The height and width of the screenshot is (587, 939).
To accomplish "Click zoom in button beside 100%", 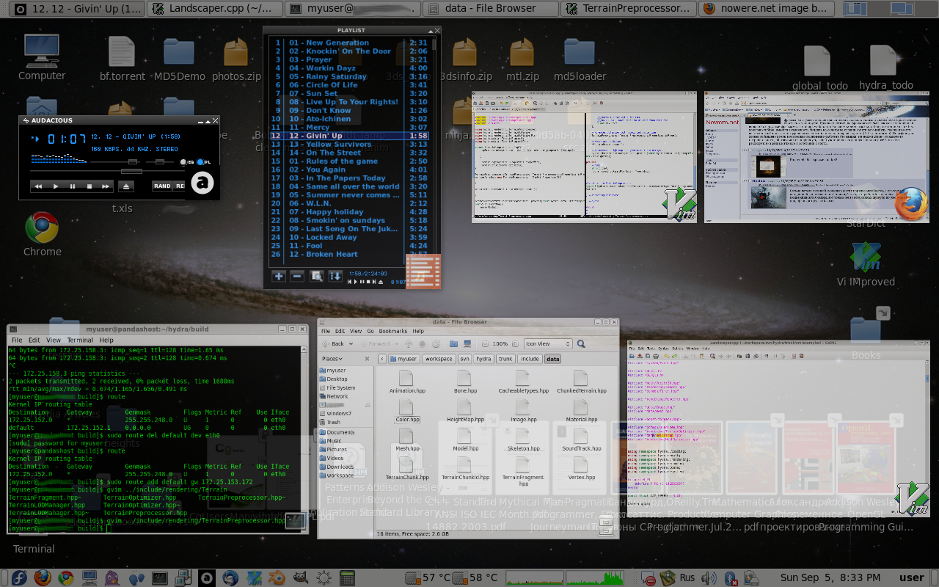I will 516,343.
